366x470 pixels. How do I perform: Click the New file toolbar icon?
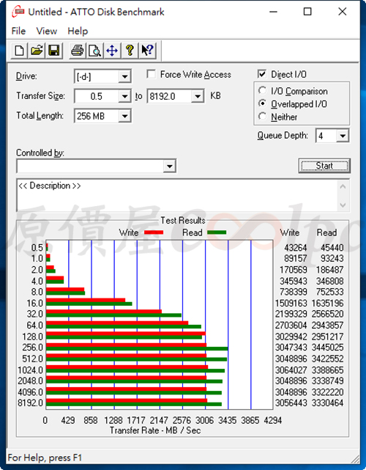20,51
